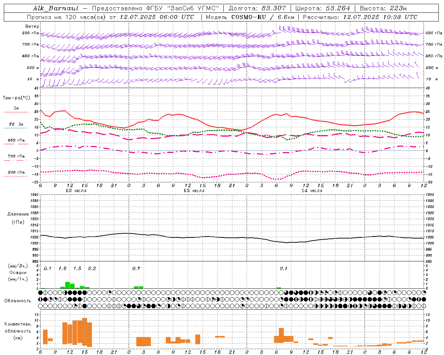The width and height of the screenshot is (444, 355).
Task: Click the 'Давление' pressure panel label
Action: (18, 214)
